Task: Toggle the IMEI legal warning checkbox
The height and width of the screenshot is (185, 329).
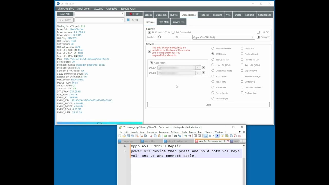Action: pyautogui.click(x=149, y=51)
